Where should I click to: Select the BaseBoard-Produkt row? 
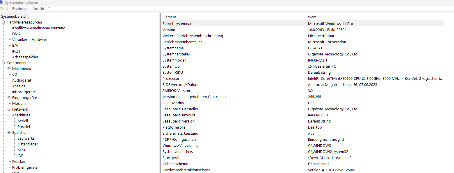(x=303, y=115)
